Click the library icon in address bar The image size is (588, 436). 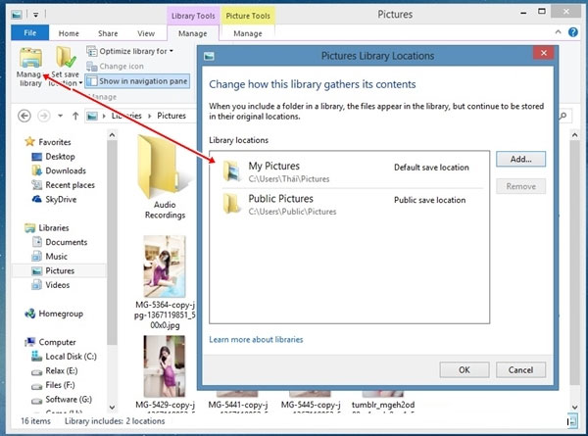tap(92, 116)
